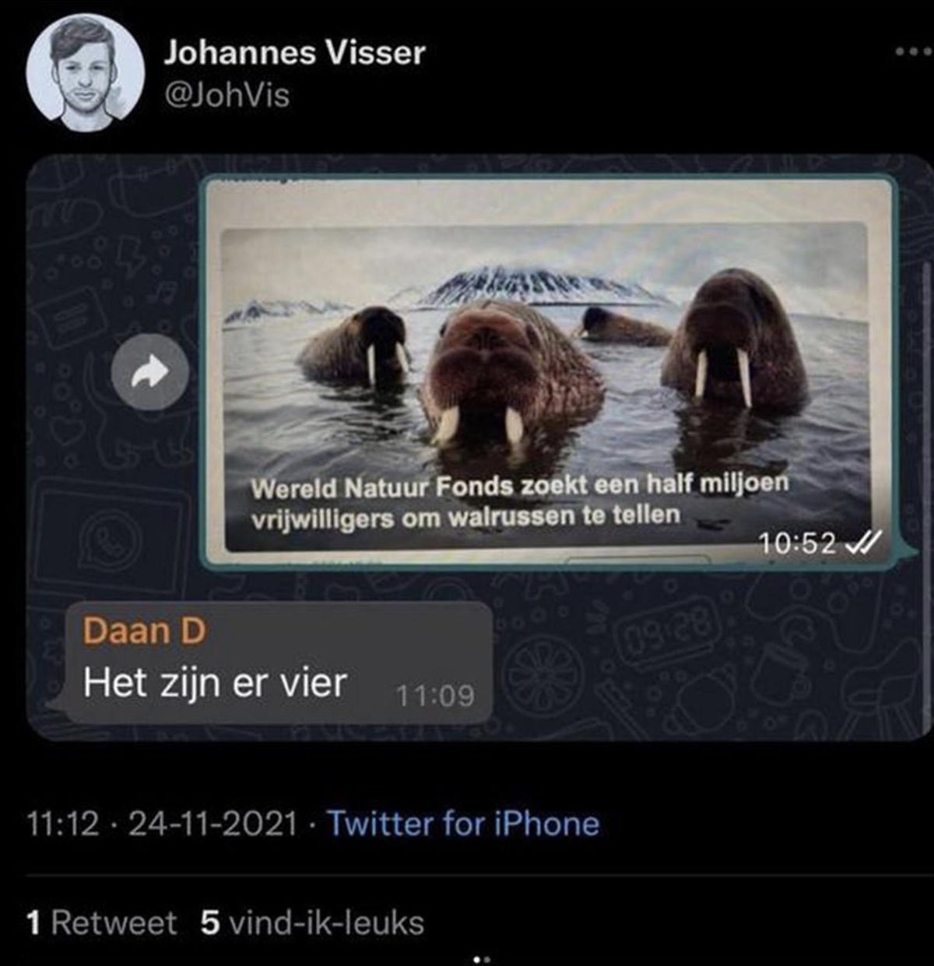Open the three-dot tweet options menu
The width and height of the screenshot is (934, 966).
coord(913,52)
